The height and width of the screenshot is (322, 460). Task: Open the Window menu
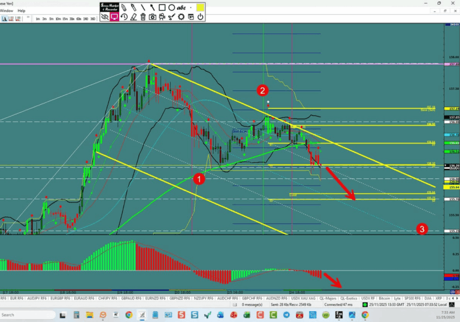pyautogui.click(x=7, y=11)
